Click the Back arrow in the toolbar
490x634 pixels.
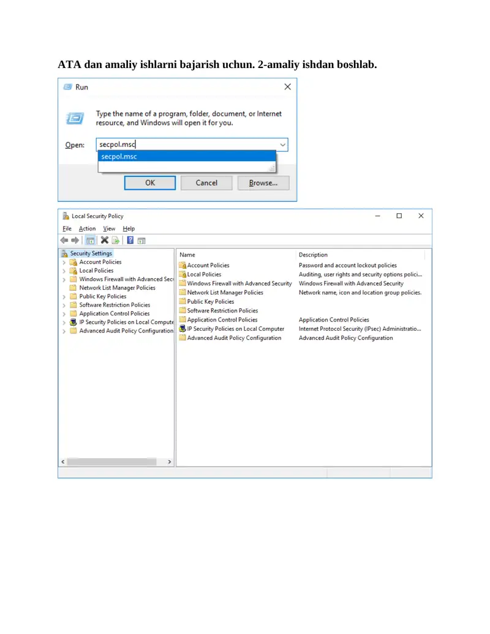click(64, 240)
